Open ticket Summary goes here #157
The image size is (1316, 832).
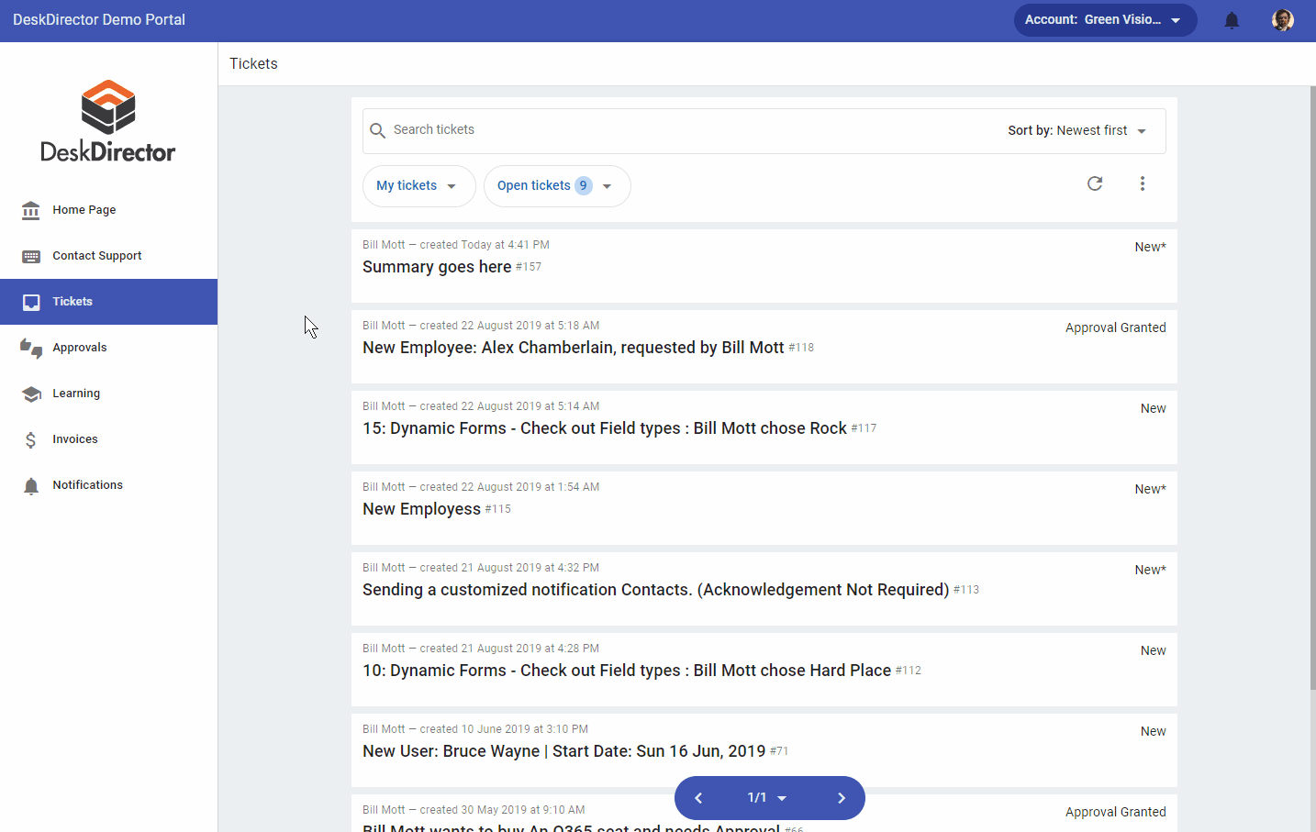click(x=764, y=266)
